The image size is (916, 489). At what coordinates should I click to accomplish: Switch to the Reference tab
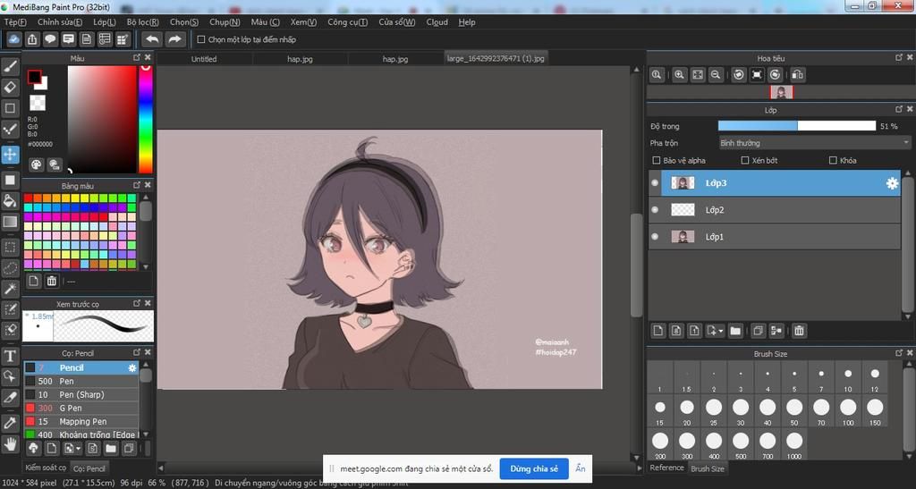666,468
